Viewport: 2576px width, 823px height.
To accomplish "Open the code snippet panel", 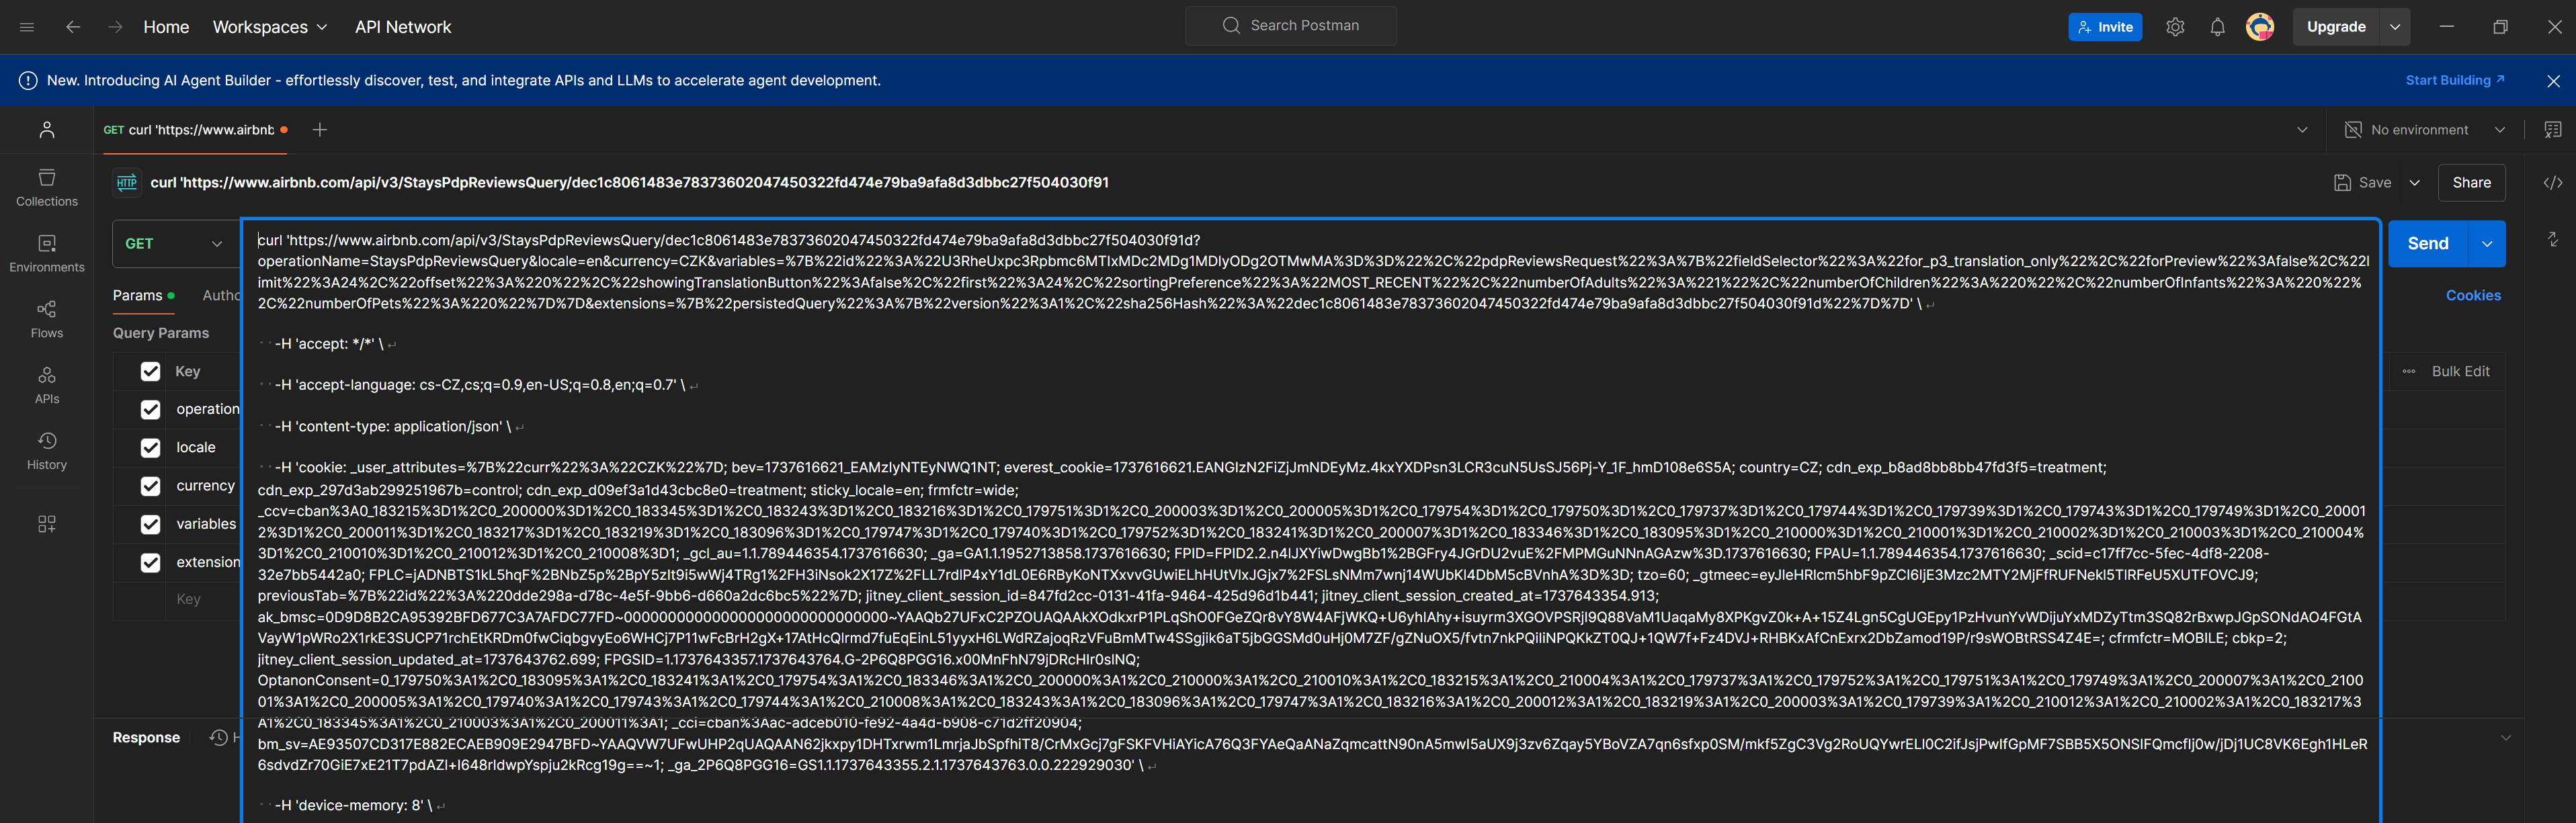I will [2554, 182].
